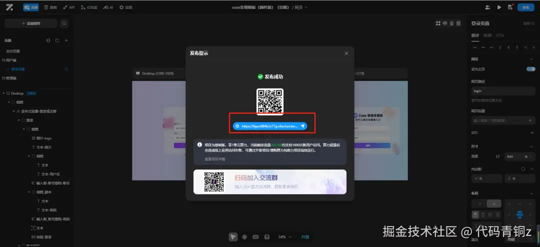Select the right arrow layout direction
This screenshot has width=540, height=247.
pos(479,204)
